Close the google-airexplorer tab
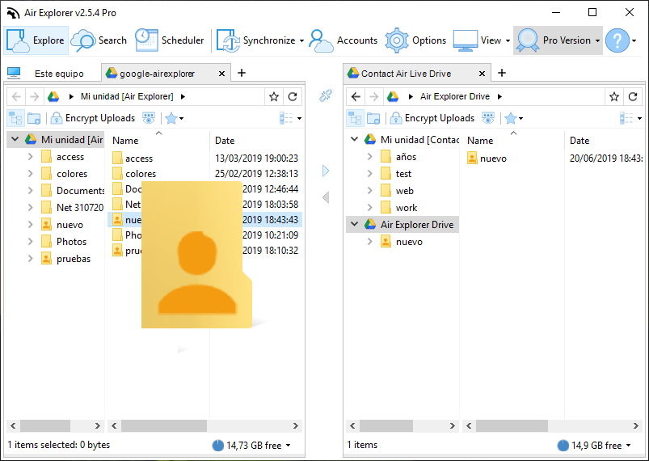This screenshot has width=649, height=461. [x=221, y=74]
